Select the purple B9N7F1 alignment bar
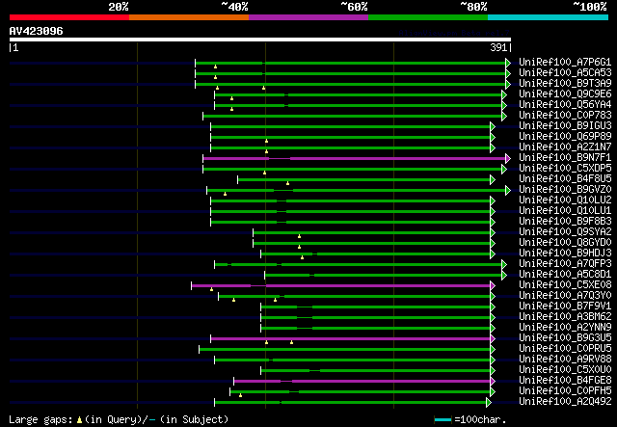 [x=355, y=159]
